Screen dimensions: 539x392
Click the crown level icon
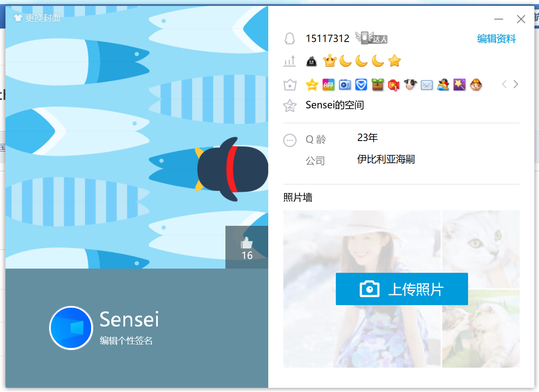[330, 61]
